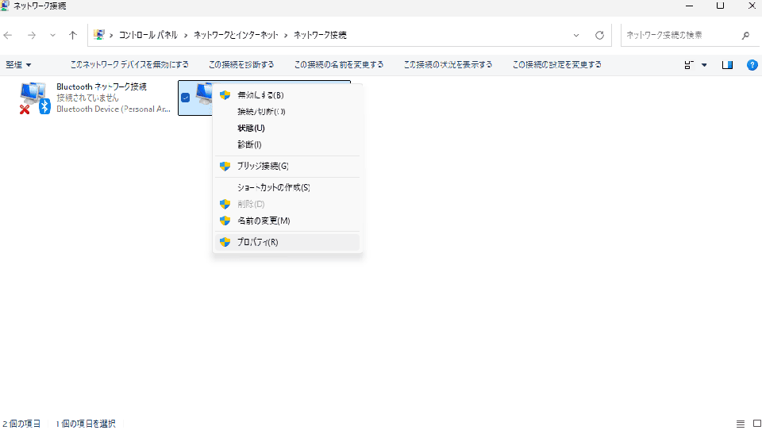Image resolution: width=762 pixels, height=430 pixels.
Task: Maximize the ネットワーク接続 window
Action: tap(720, 6)
